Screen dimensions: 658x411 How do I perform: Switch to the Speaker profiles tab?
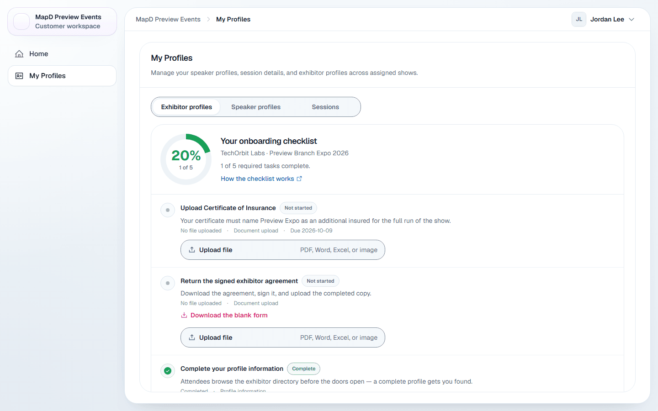tap(256, 107)
